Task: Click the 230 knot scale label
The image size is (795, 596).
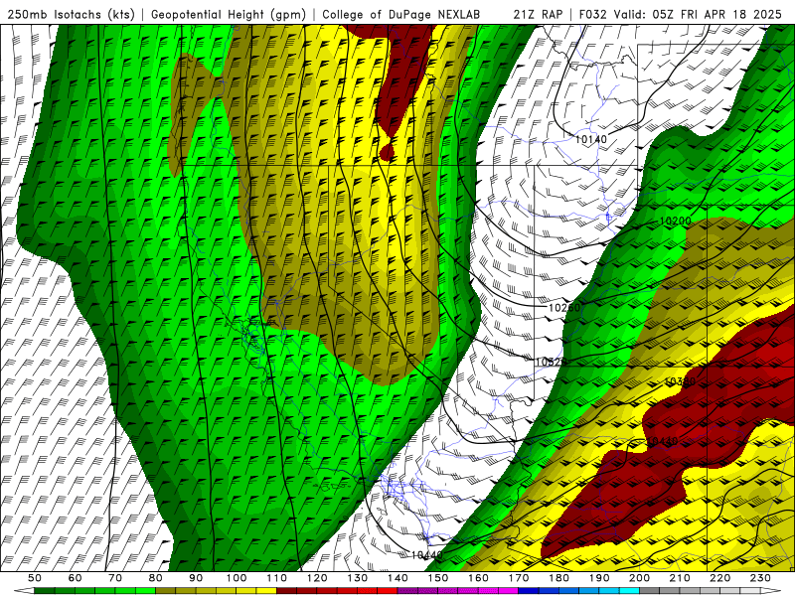Action: point(760,578)
